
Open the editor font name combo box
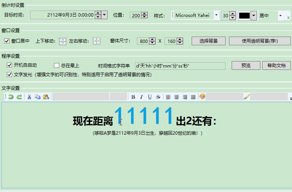tap(81, 97)
